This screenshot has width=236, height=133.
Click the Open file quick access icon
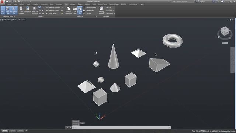pyautogui.click(x=10, y=1)
